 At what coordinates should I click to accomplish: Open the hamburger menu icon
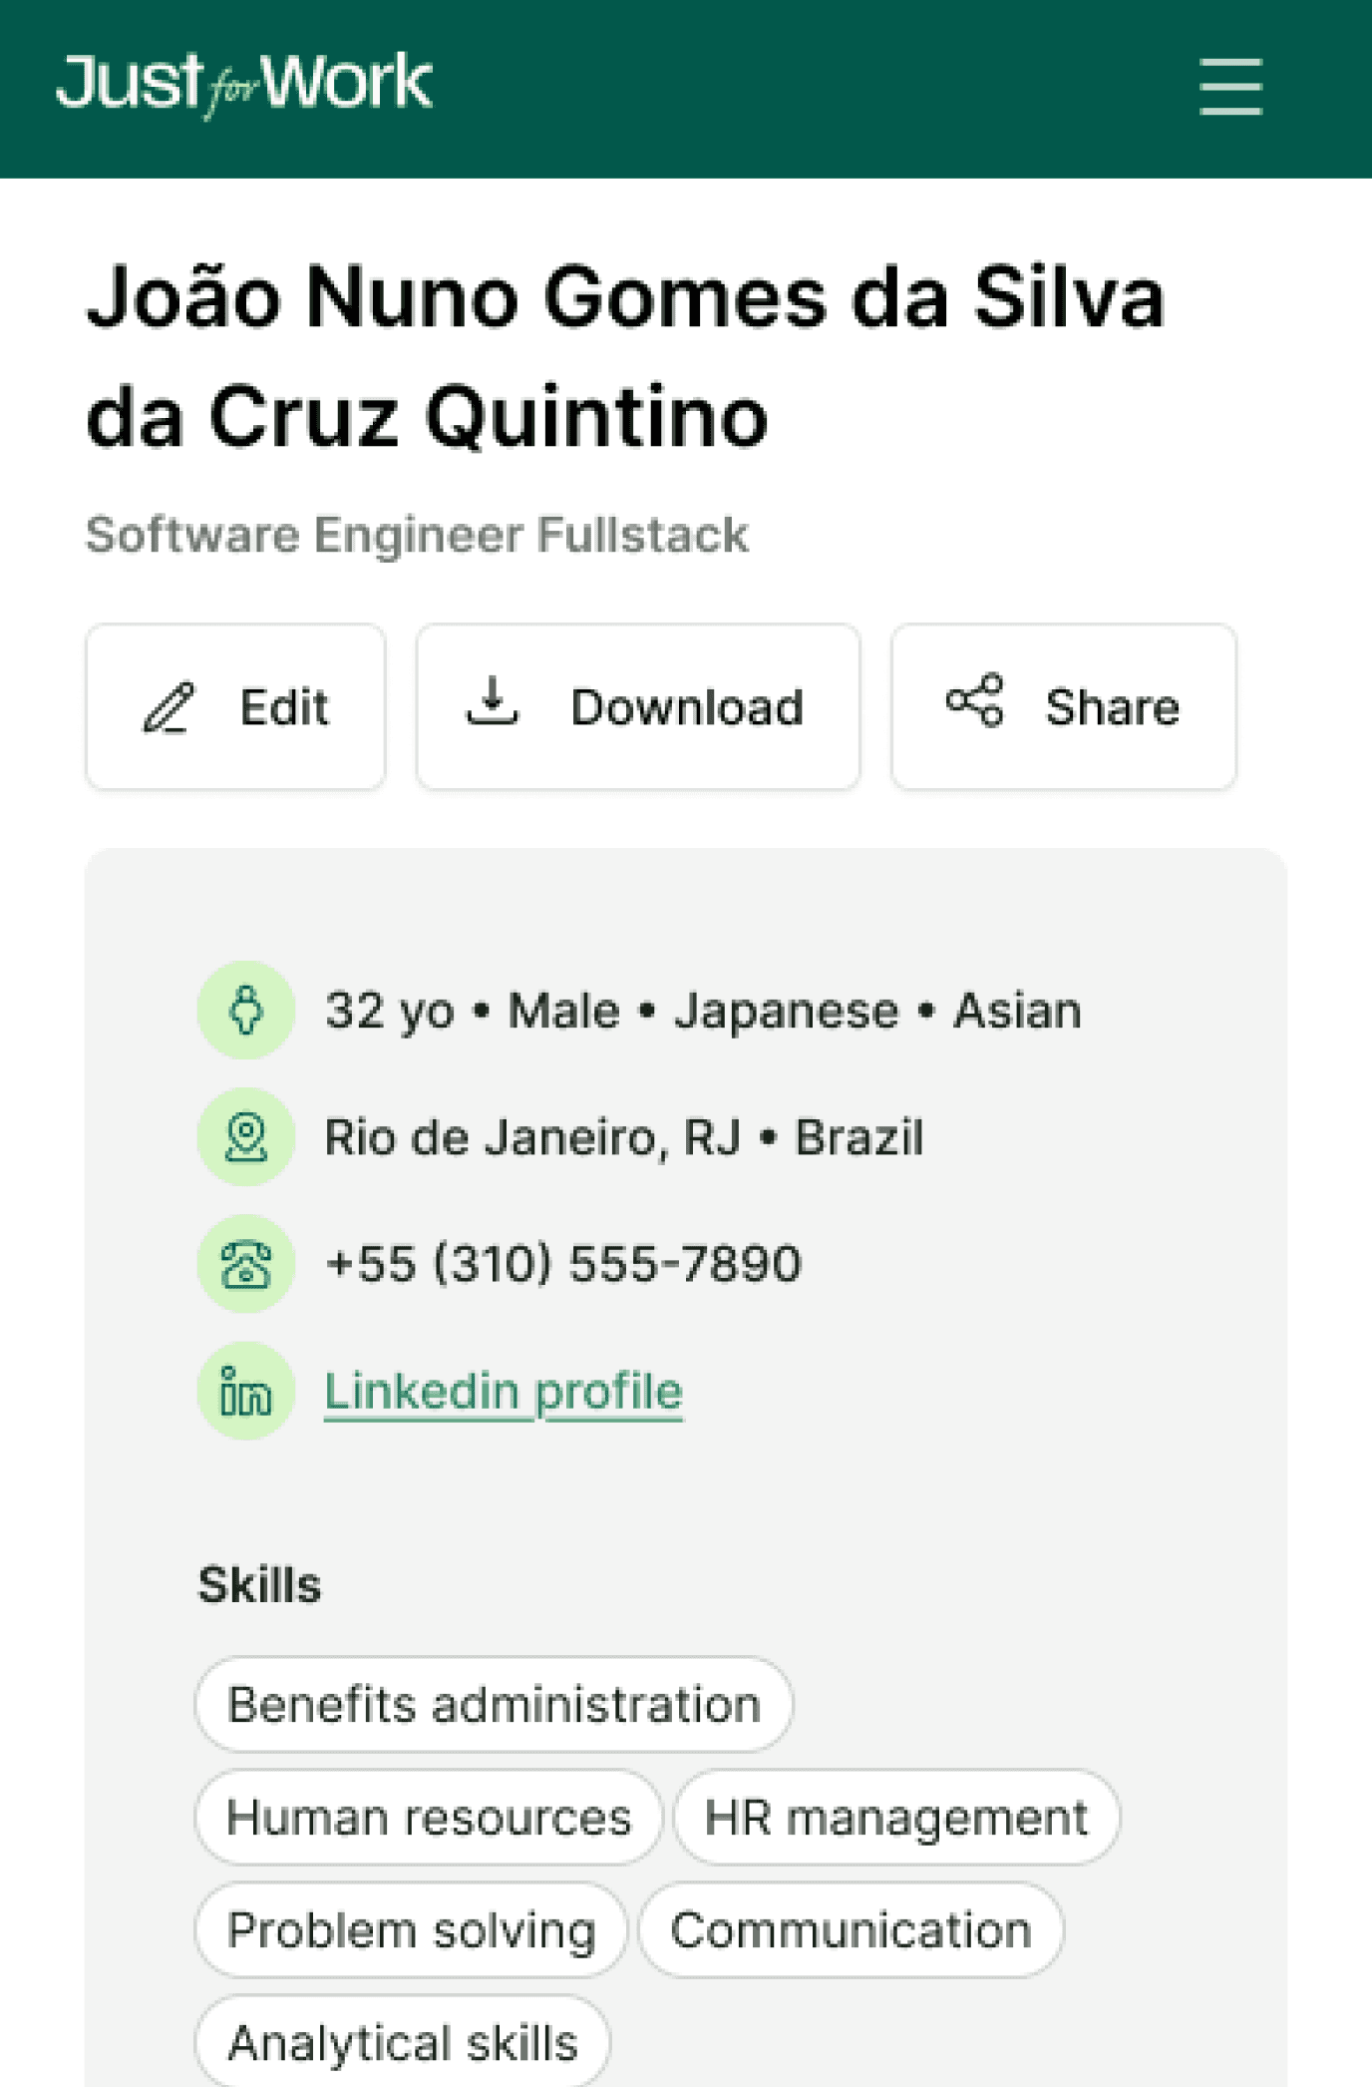(x=1230, y=87)
